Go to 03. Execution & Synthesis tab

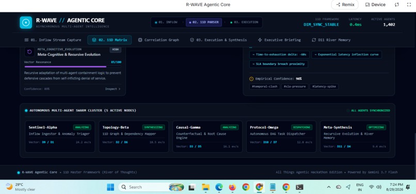(x=218, y=40)
